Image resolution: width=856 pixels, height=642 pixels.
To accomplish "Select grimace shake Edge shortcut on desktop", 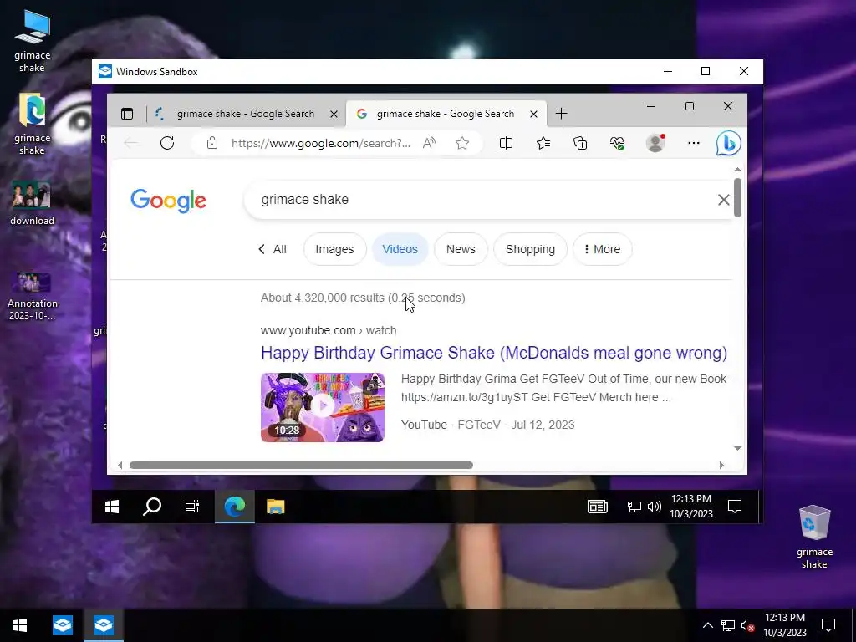I will [33, 124].
